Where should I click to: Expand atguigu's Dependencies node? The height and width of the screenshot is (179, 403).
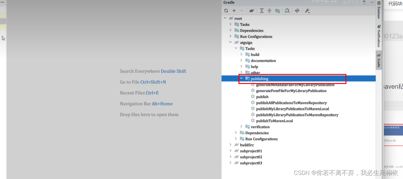[236, 132]
